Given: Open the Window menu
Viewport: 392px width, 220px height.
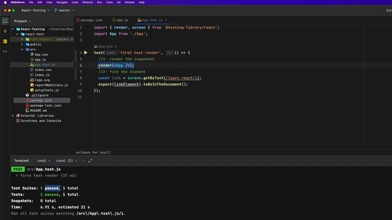Looking at the screenshot, I should coord(129,2).
